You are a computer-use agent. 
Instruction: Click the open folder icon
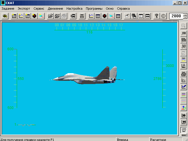[50, 16]
